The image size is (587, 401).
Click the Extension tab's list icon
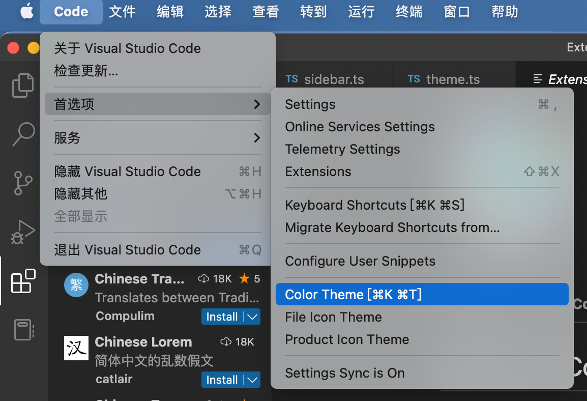pos(538,79)
